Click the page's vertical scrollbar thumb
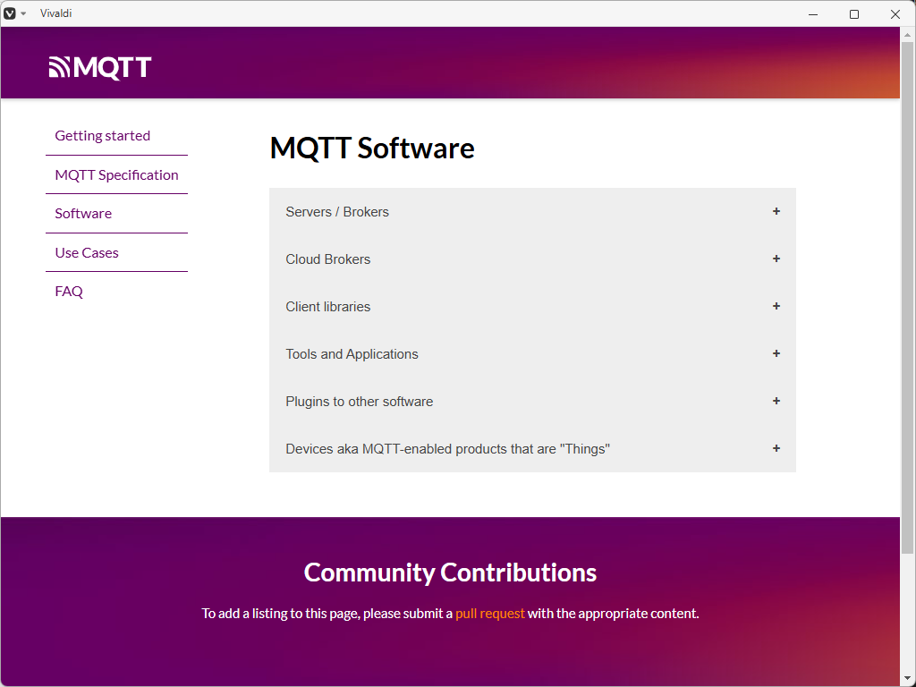The width and height of the screenshot is (916, 687). [x=907, y=297]
